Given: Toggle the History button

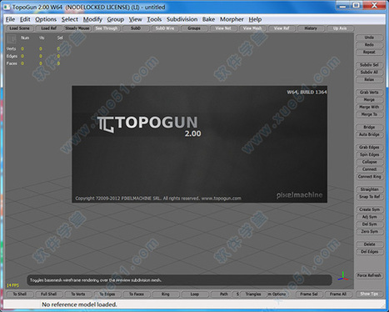Looking at the screenshot, I should click(x=311, y=28).
